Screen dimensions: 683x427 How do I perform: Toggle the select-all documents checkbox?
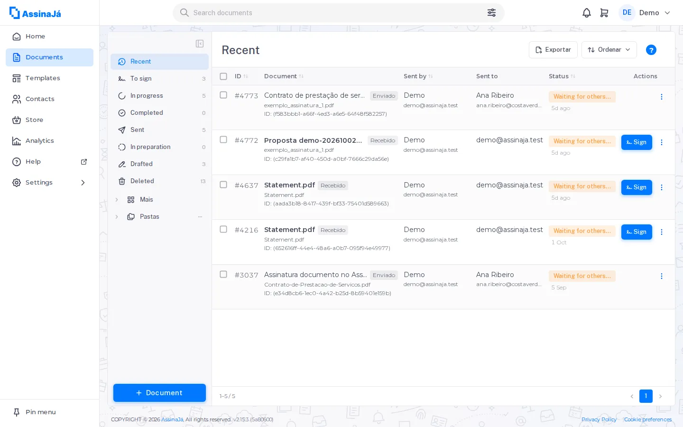point(223,76)
